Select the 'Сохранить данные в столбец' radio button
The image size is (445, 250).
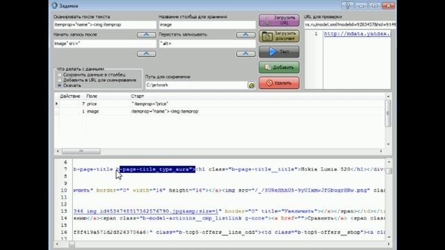click(60, 75)
